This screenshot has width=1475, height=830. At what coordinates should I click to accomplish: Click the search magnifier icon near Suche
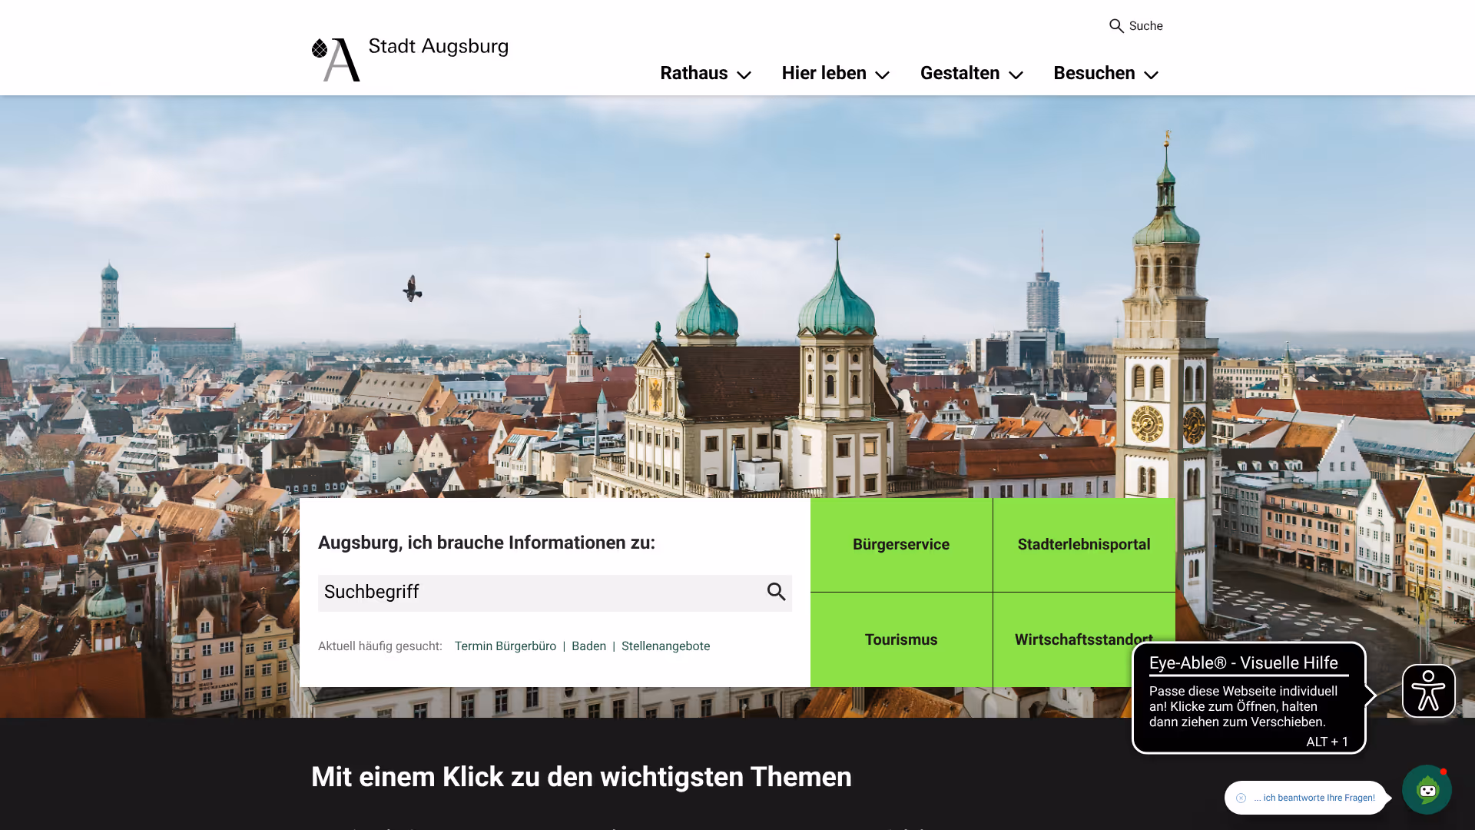pos(1116,25)
